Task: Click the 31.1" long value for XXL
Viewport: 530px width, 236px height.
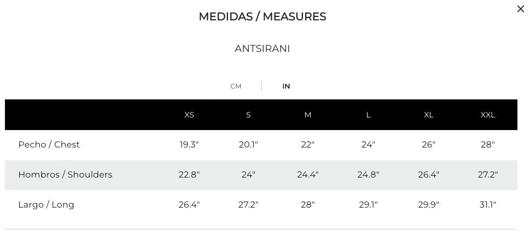Action: [x=488, y=205]
